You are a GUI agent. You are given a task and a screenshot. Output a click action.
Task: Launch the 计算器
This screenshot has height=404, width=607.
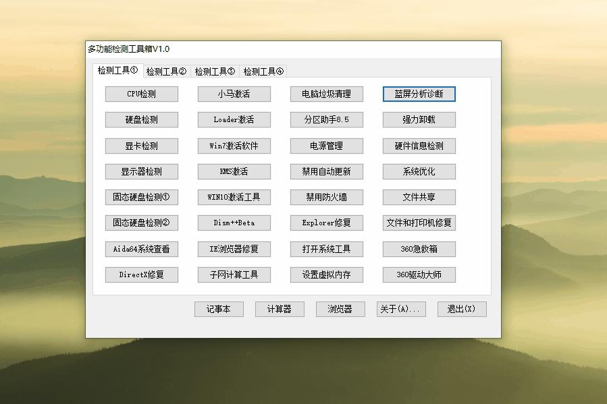(x=279, y=309)
